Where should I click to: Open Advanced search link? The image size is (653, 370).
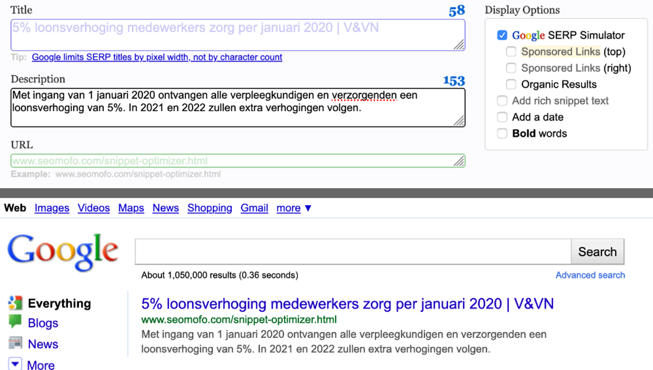pos(590,275)
